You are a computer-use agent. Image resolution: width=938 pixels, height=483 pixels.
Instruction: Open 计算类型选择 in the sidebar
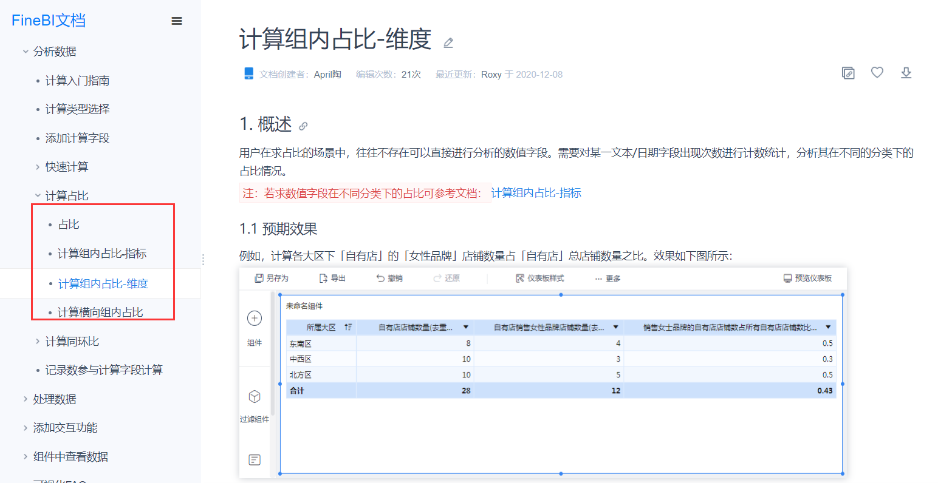click(x=77, y=109)
